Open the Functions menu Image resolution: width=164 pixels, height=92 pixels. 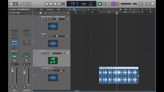pyautogui.click(x=50, y=9)
